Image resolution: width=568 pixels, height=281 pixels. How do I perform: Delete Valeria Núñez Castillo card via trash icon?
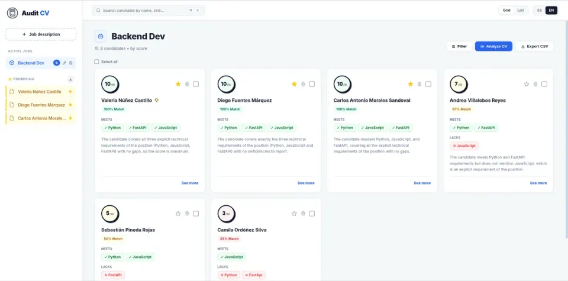pos(187,84)
